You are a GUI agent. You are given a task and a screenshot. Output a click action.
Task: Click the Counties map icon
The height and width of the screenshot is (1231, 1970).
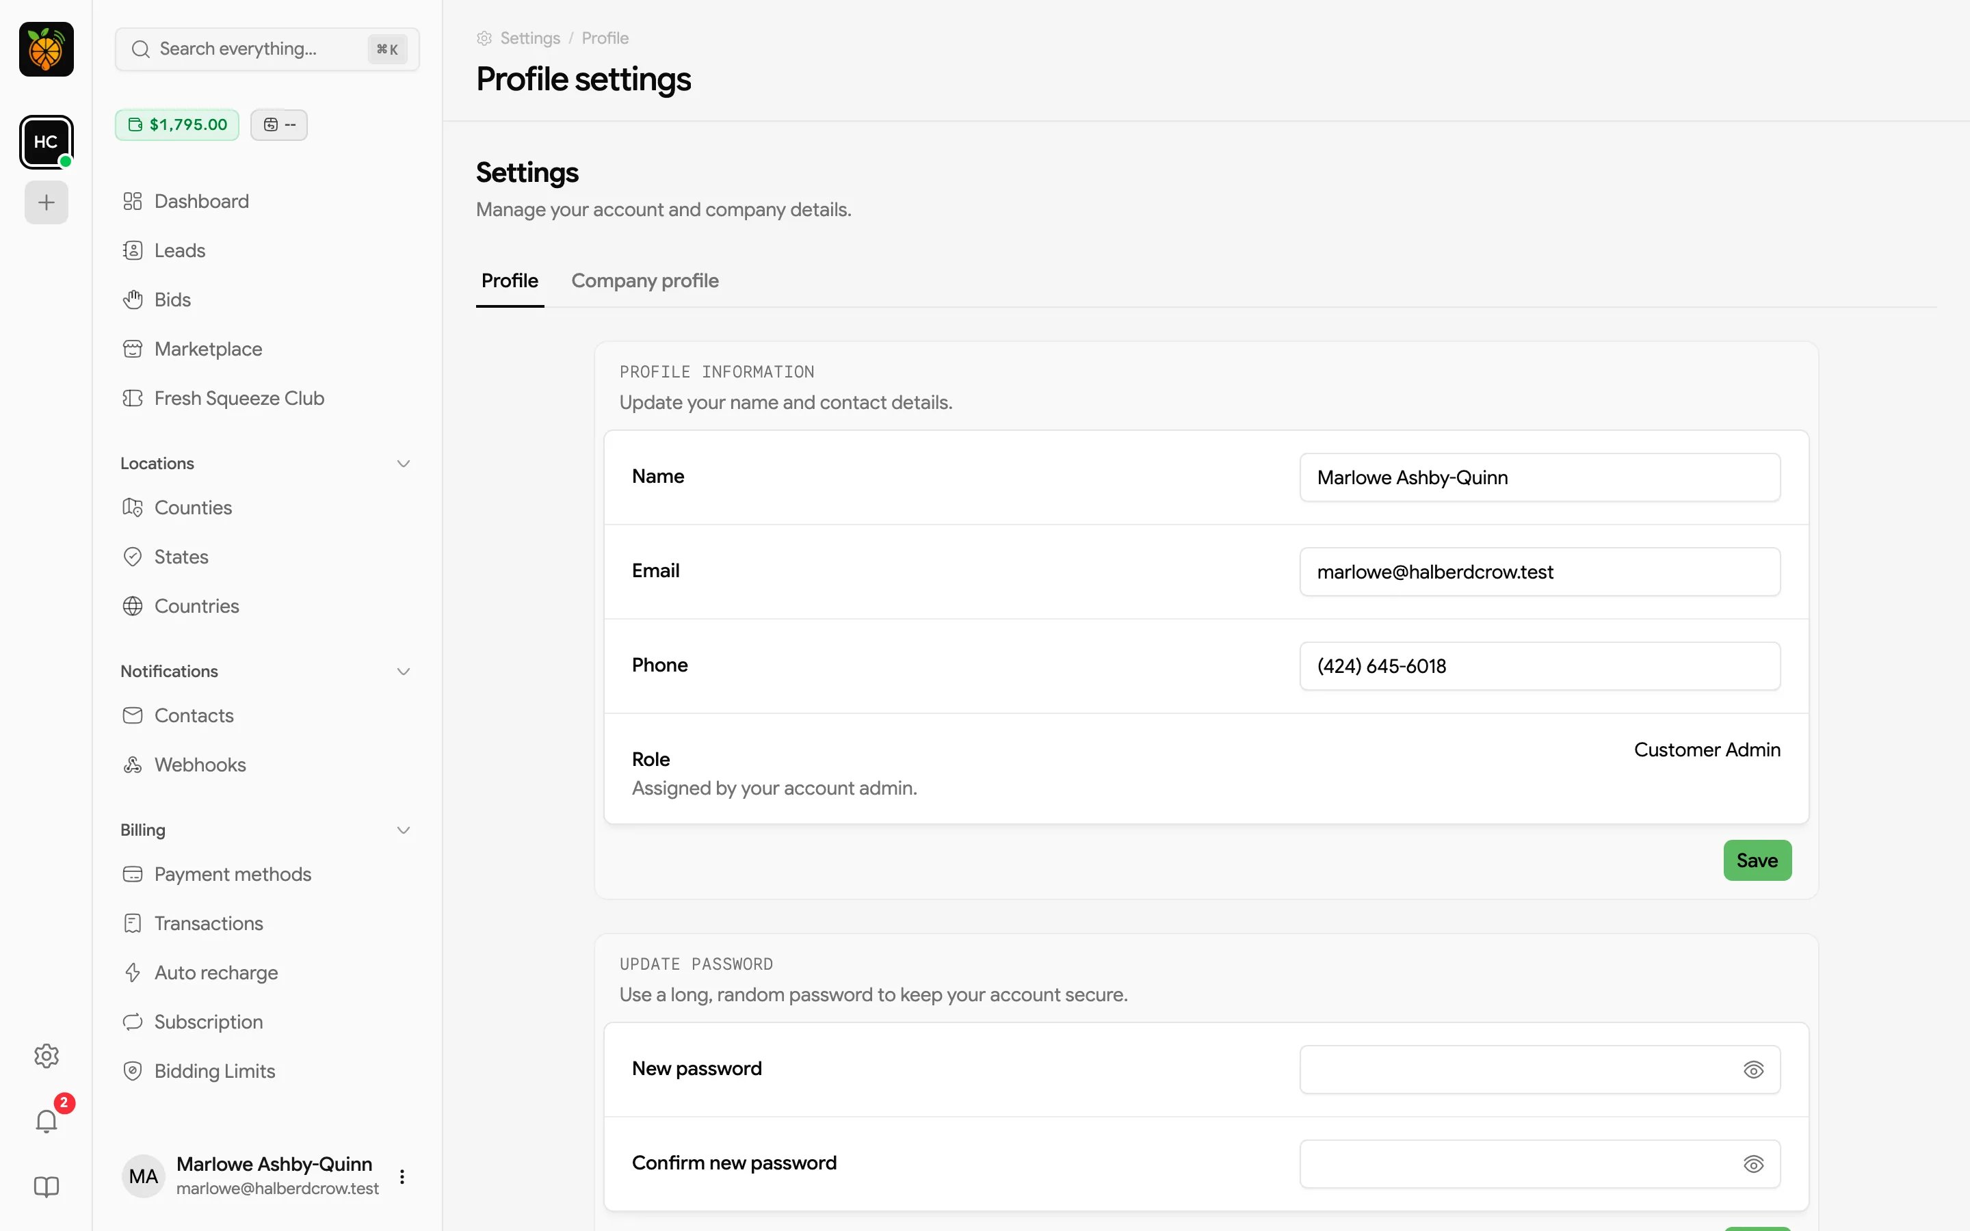(133, 507)
